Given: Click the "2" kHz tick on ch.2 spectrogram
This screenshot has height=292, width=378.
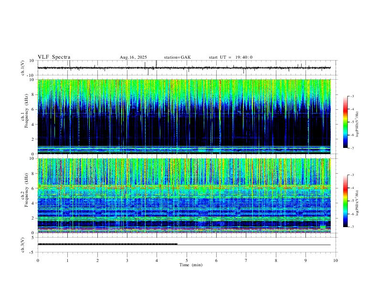Looking at the screenshot, I should click(33, 218).
